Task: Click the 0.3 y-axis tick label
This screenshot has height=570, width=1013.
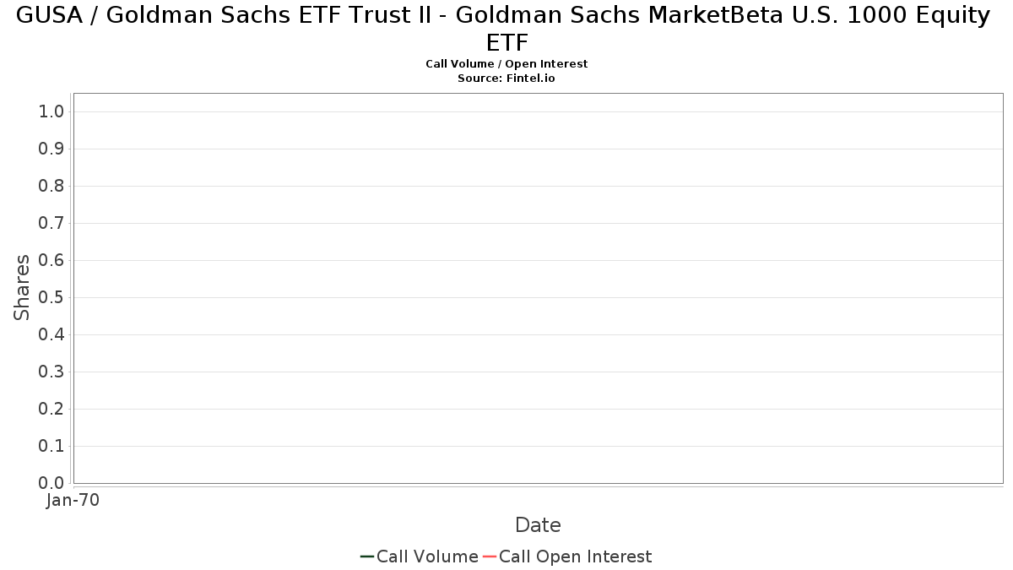Action: pos(51,372)
